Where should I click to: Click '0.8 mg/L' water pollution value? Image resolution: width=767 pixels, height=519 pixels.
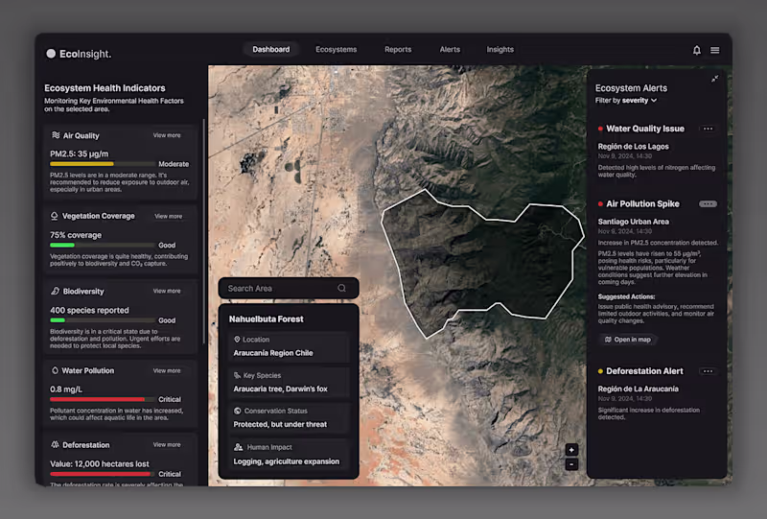click(66, 389)
